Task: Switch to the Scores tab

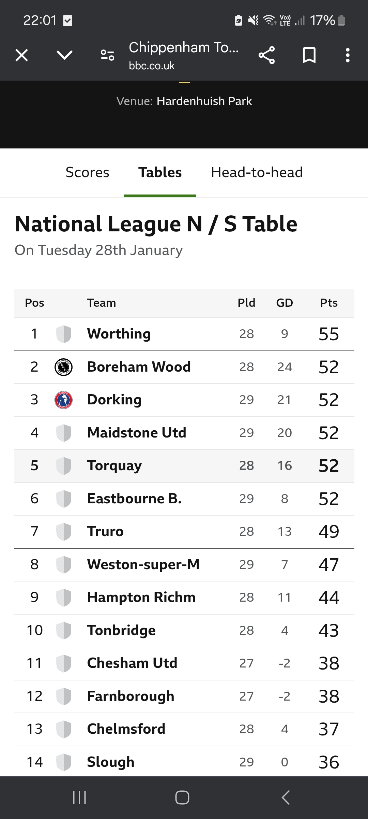Action: 87,172
